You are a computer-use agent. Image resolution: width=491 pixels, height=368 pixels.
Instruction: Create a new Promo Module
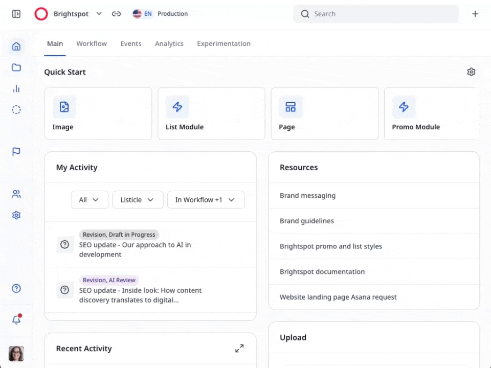pos(431,113)
